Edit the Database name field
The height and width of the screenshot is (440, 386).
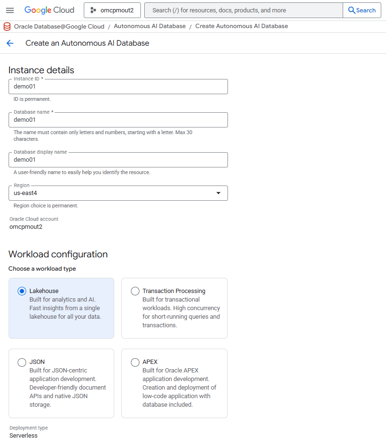point(118,120)
